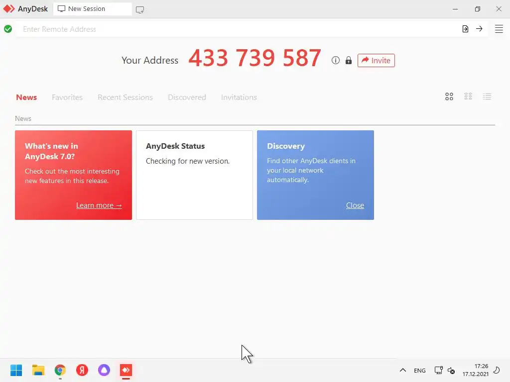
Task: Click the ENG language indicator
Action: click(419, 371)
